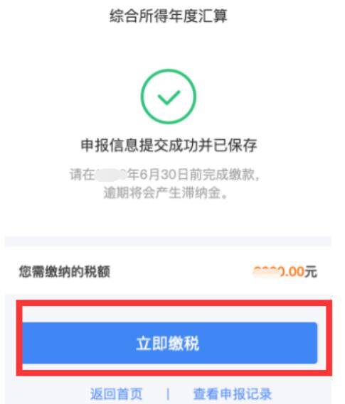The height and width of the screenshot is (404, 345).
Task: Click the 逾期将会产生滞纳金 warning line
Action: 166,192
